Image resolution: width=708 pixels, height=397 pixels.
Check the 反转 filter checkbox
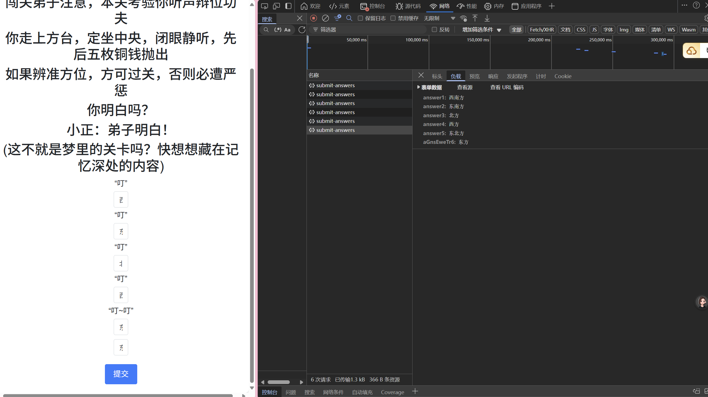tap(434, 29)
